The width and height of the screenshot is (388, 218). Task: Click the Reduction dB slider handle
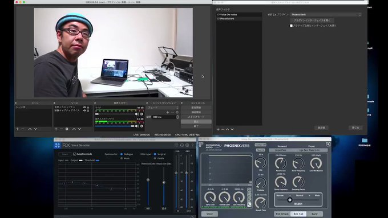tap(164, 183)
